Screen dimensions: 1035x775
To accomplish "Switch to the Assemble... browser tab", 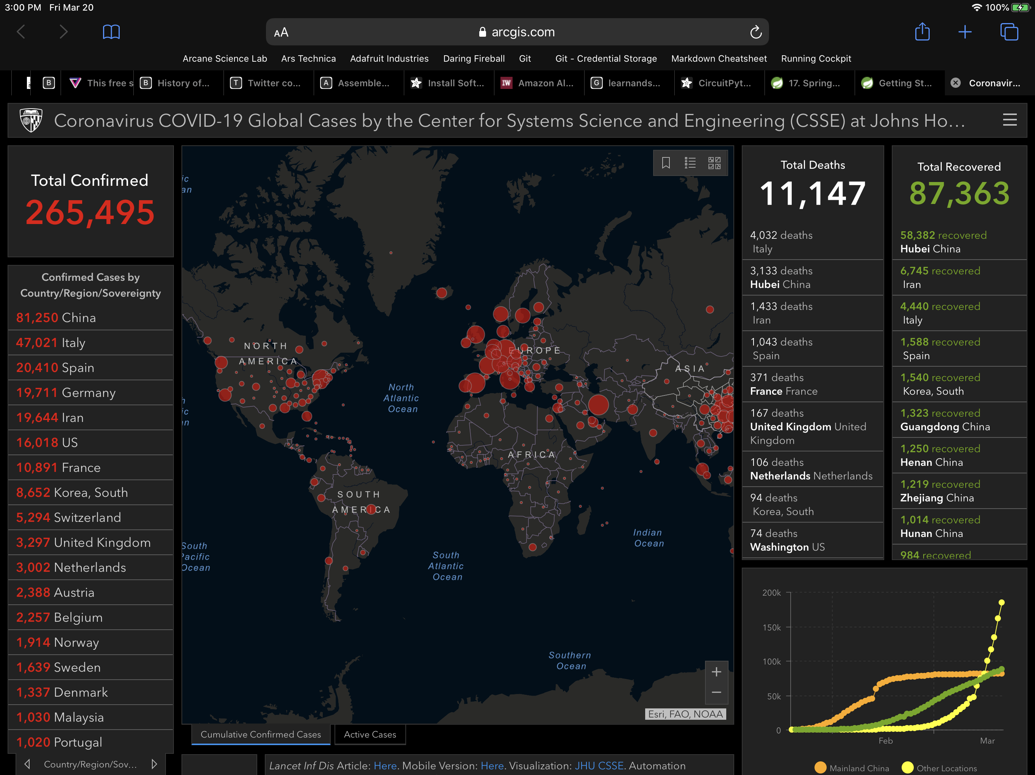I will [359, 83].
